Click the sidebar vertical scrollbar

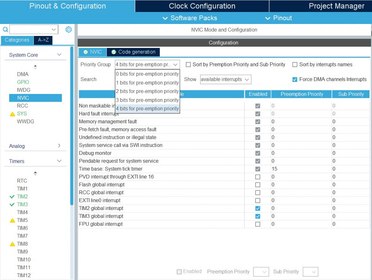pyautogui.click(x=72, y=125)
